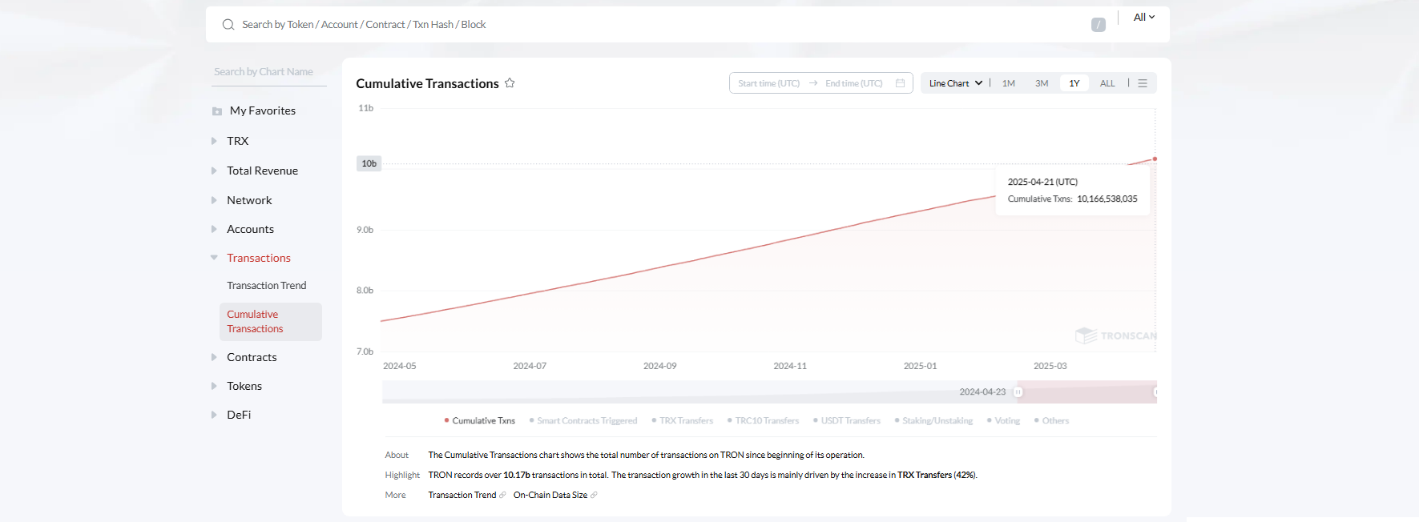
Task: Expand the Contracts sidebar section
Action: tap(214, 357)
